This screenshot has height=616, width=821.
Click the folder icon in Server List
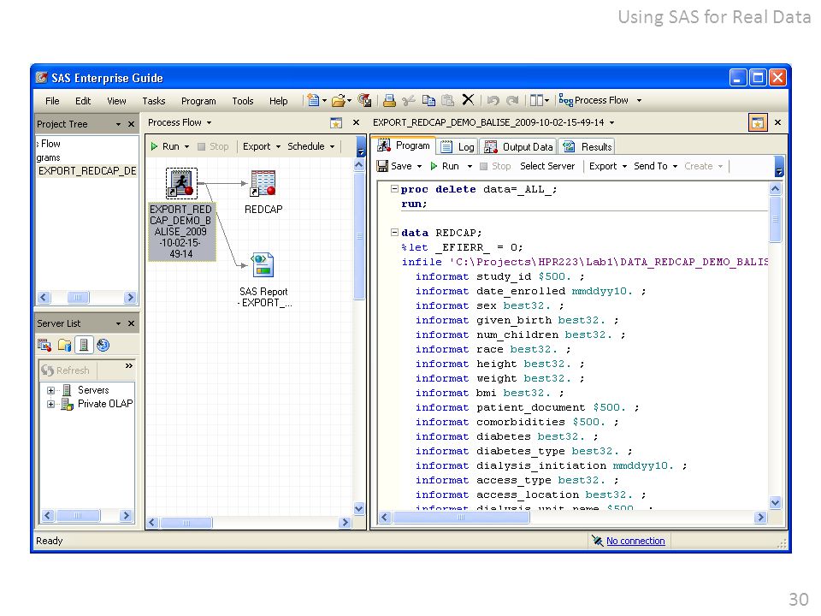click(x=64, y=345)
